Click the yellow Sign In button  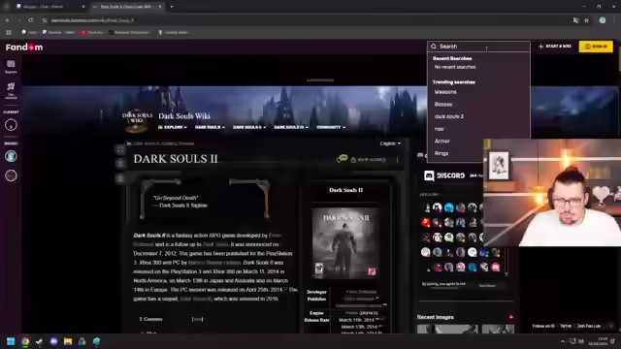pyautogui.click(x=596, y=47)
